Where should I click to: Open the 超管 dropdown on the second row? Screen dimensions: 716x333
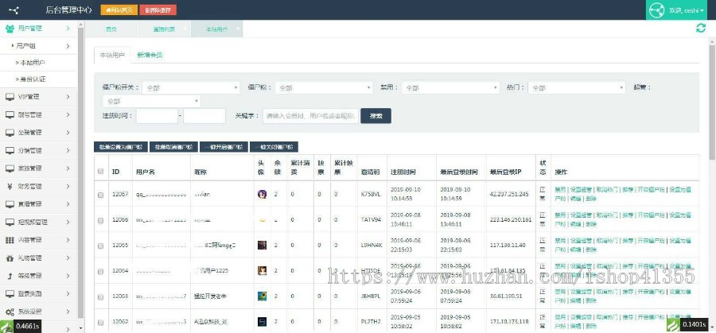pos(152,101)
